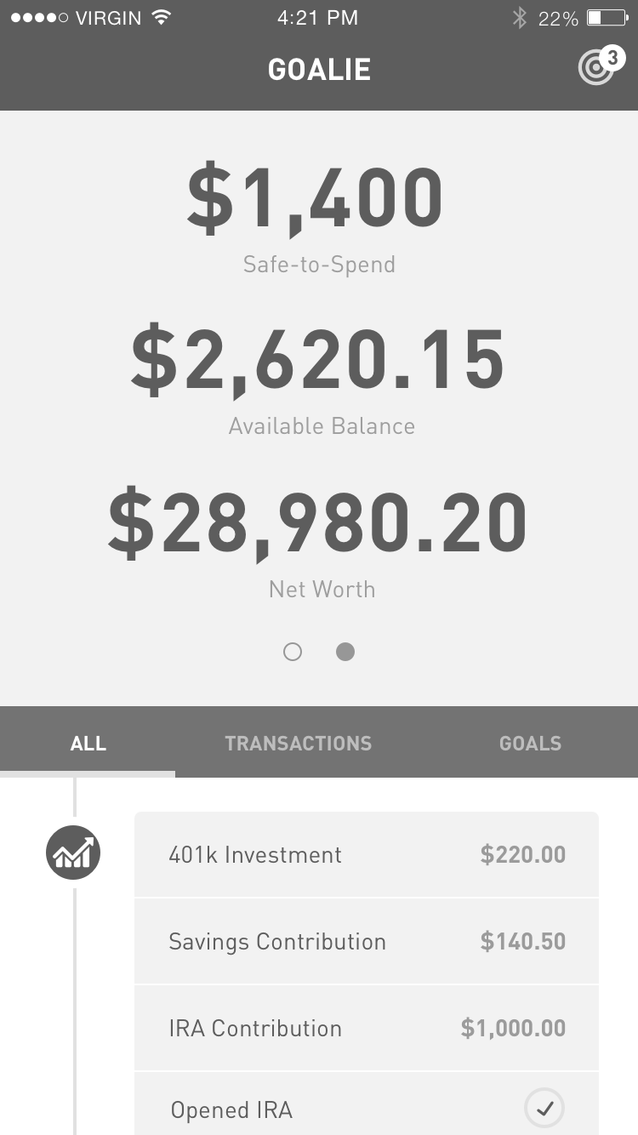Tap the investment chart timeline icon

tap(73, 853)
